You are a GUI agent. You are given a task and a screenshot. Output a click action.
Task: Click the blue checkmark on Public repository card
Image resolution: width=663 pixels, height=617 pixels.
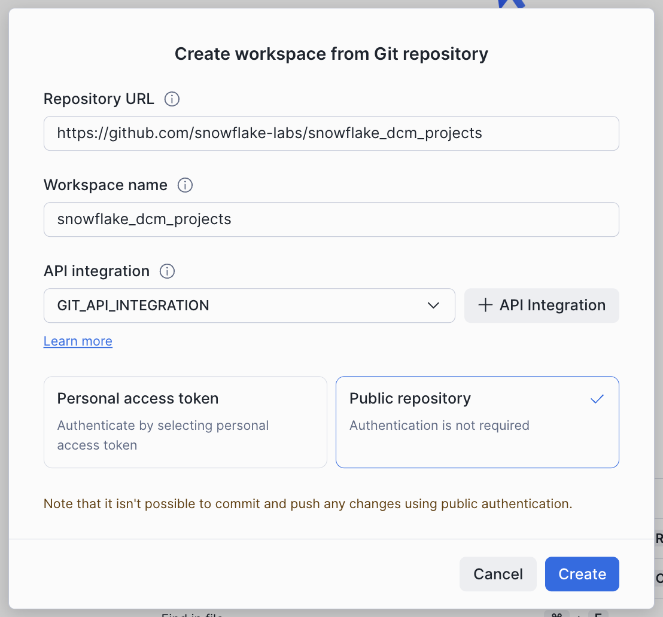[x=597, y=399]
